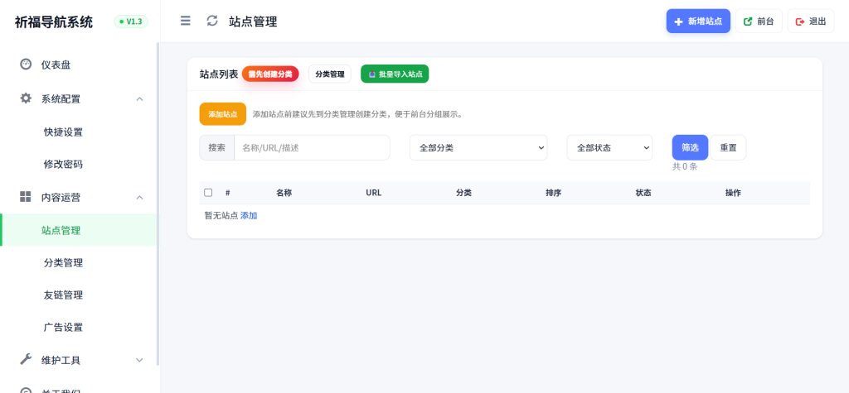The height and width of the screenshot is (393, 849).
Task: Click the 状态 column header
Action: pos(643,193)
